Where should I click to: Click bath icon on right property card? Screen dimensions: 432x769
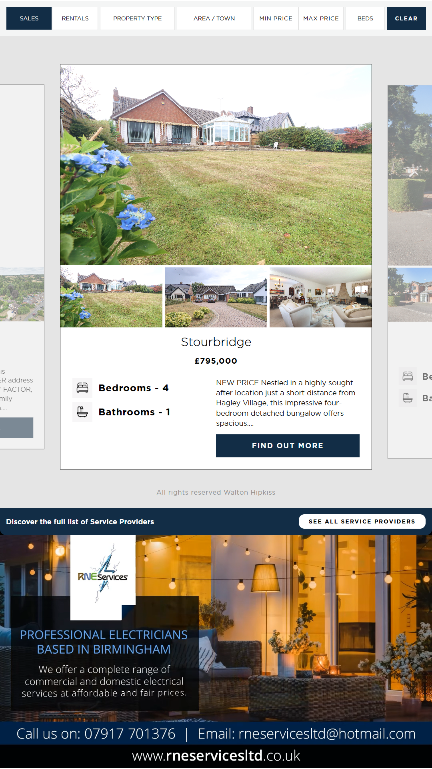pyautogui.click(x=408, y=398)
